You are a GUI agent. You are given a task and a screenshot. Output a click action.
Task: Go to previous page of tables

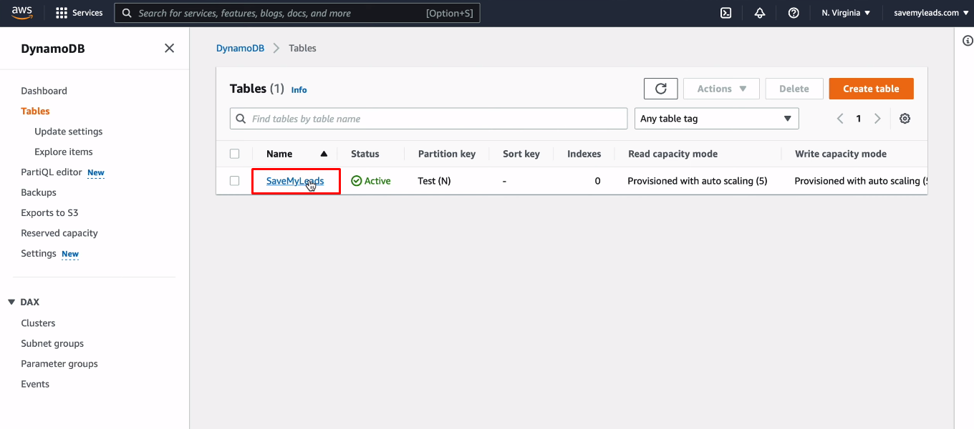pos(840,119)
